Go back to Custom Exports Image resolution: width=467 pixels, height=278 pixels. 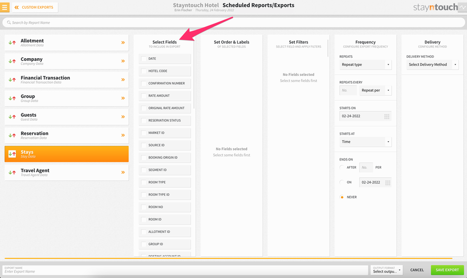point(35,7)
